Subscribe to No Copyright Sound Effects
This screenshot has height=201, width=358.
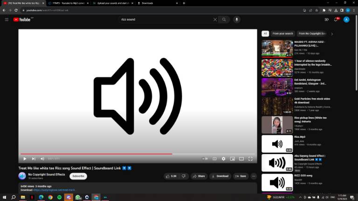pyautogui.click(x=78, y=176)
